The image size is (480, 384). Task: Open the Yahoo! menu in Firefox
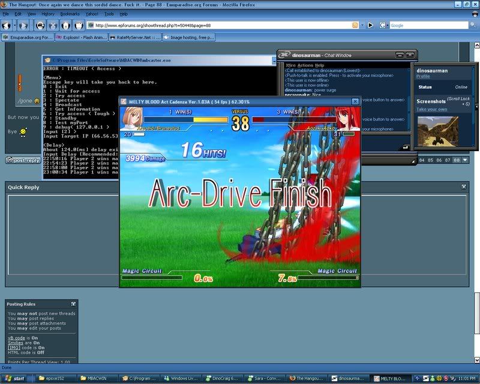(92, 14)
